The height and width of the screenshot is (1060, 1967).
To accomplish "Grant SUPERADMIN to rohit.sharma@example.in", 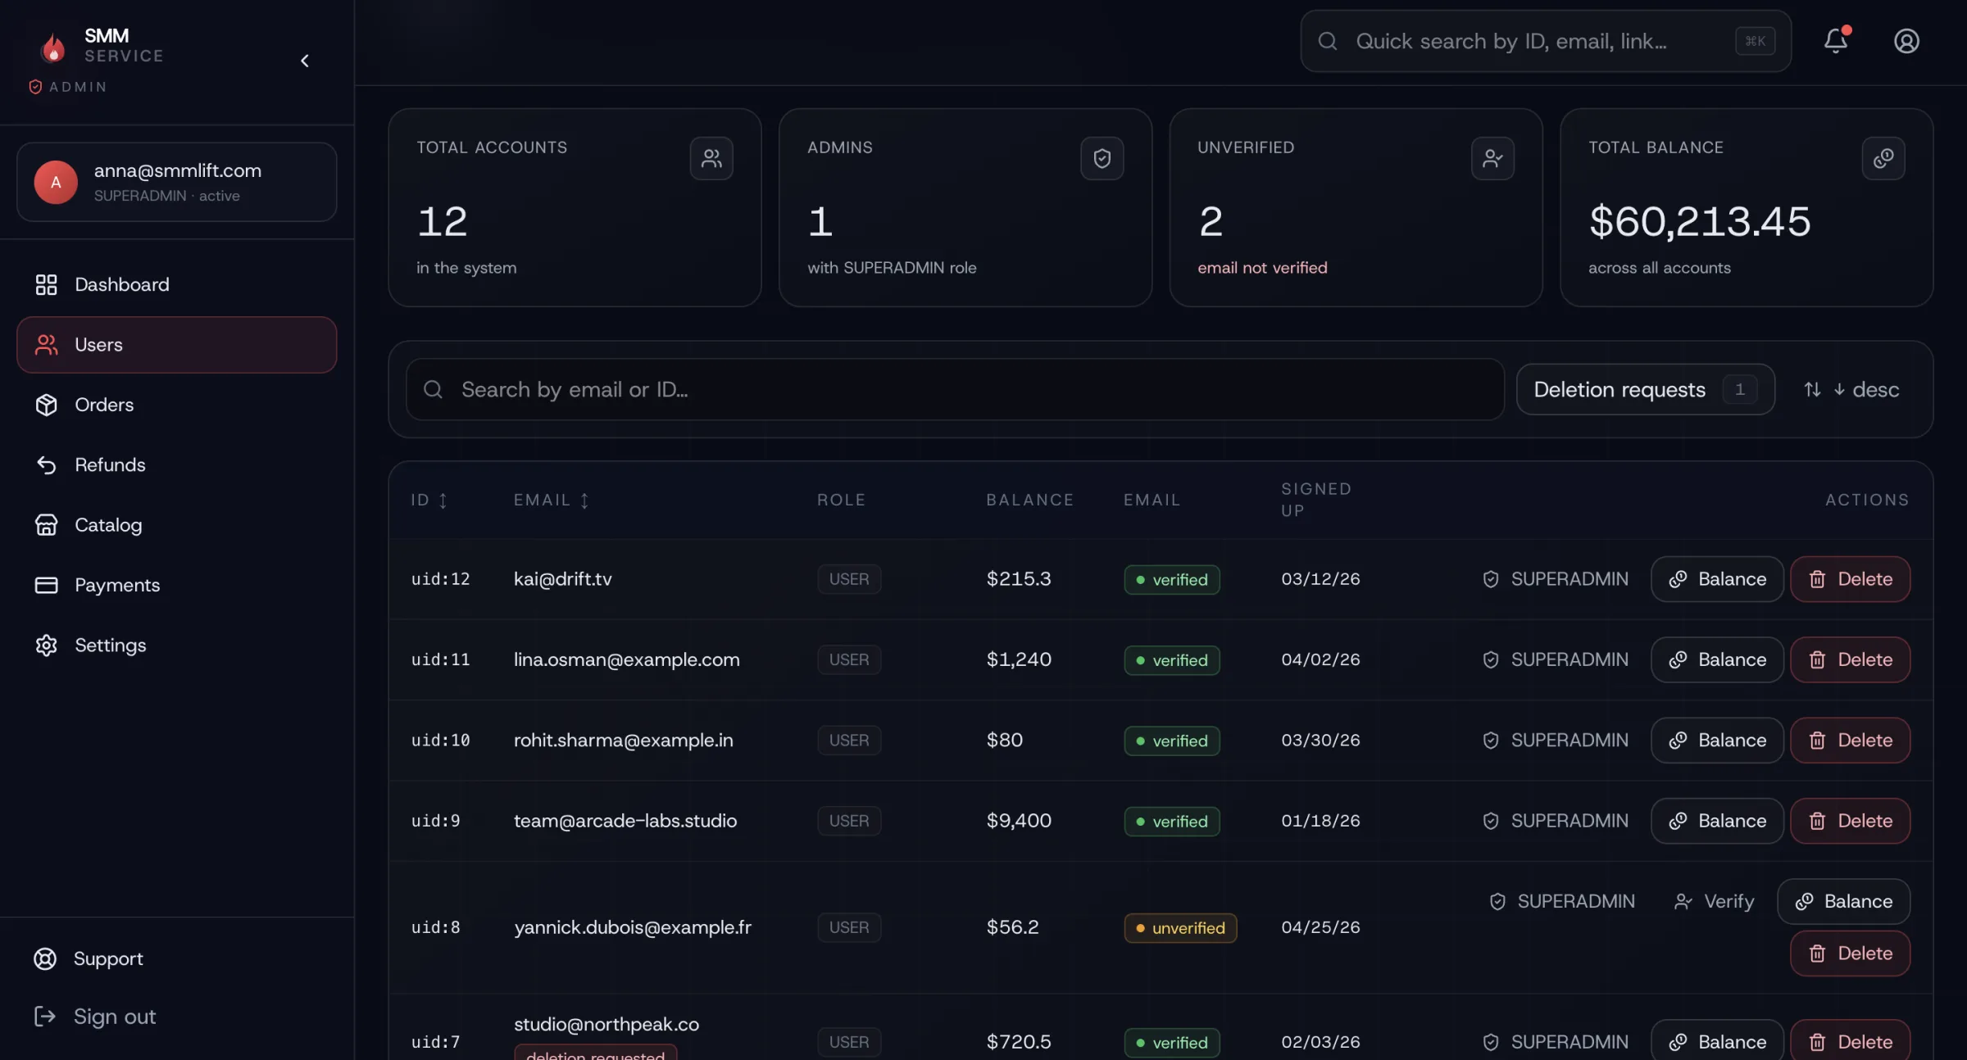I will [1555, 741].
